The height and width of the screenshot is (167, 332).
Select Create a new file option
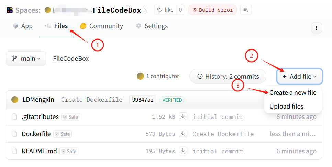coord(293,93)
